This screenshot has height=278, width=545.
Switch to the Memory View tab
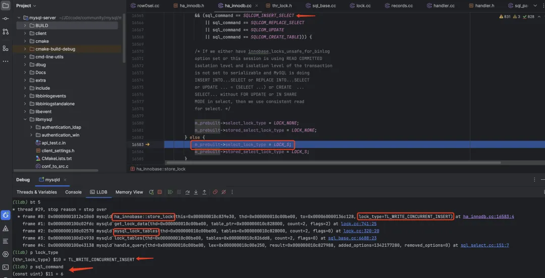[129, 192]
